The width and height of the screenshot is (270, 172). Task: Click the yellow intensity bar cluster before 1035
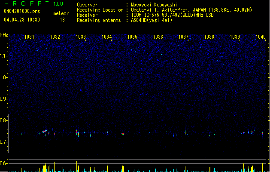[x=123, y=169]
